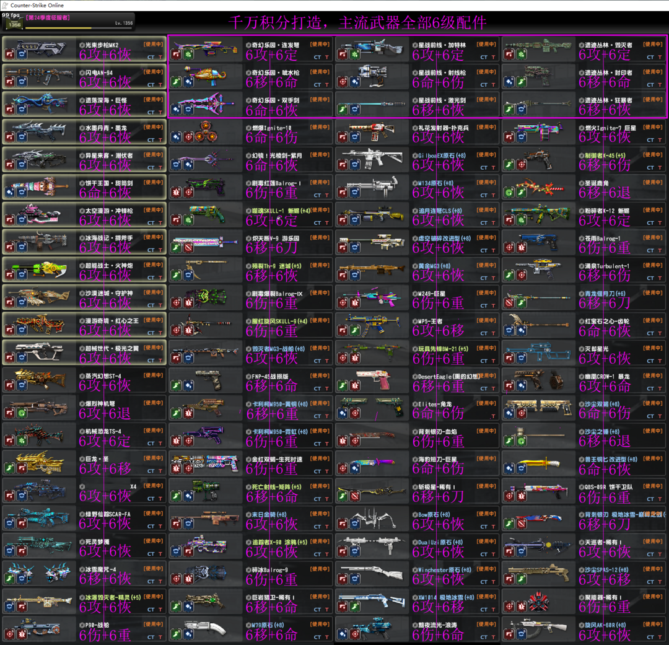669x645 pixels.
Task: Click green boot icon on 沙尘SPAS-12 row
Action: tap(521, 579)
